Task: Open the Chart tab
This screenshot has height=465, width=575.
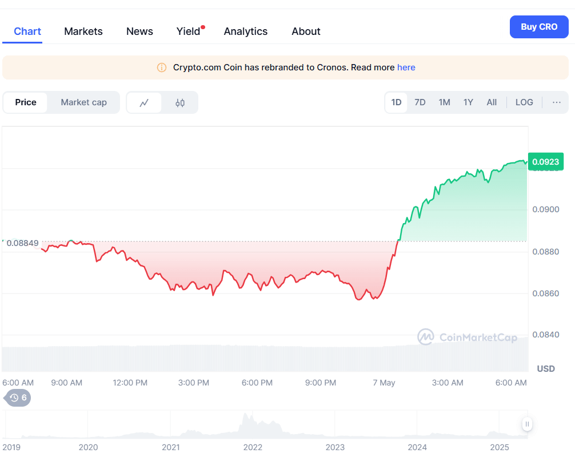Action: [x=27, y=31]
